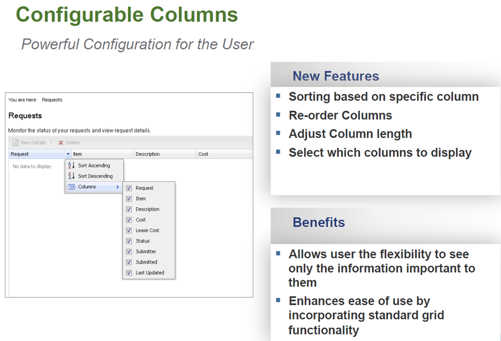The image size is (501, 341).
Task: Expand the Columns submenu arrow
Action: coord(118,187)
